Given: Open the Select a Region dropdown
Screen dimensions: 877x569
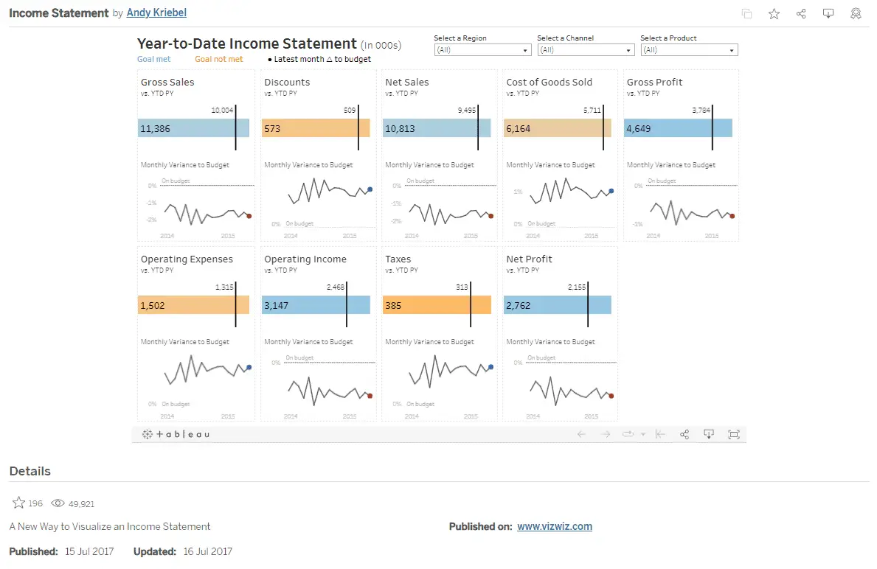Looking at the screenshot, I should (525, 50).
